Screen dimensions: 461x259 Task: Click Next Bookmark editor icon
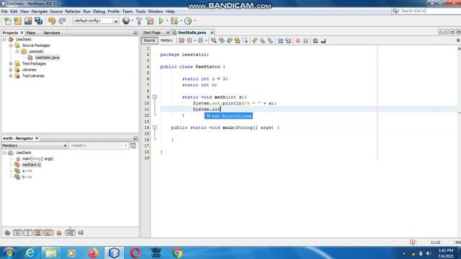pyautogui.click(x=262, y=40)
